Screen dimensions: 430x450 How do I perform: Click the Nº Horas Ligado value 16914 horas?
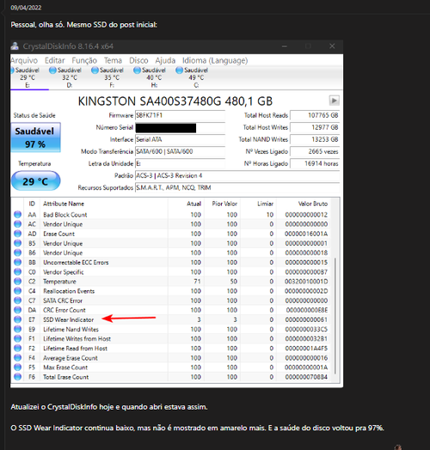[315, 163]
